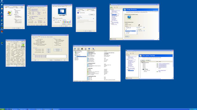
Task: Click Advanced button in Display Properties
Action: point(69,24)
